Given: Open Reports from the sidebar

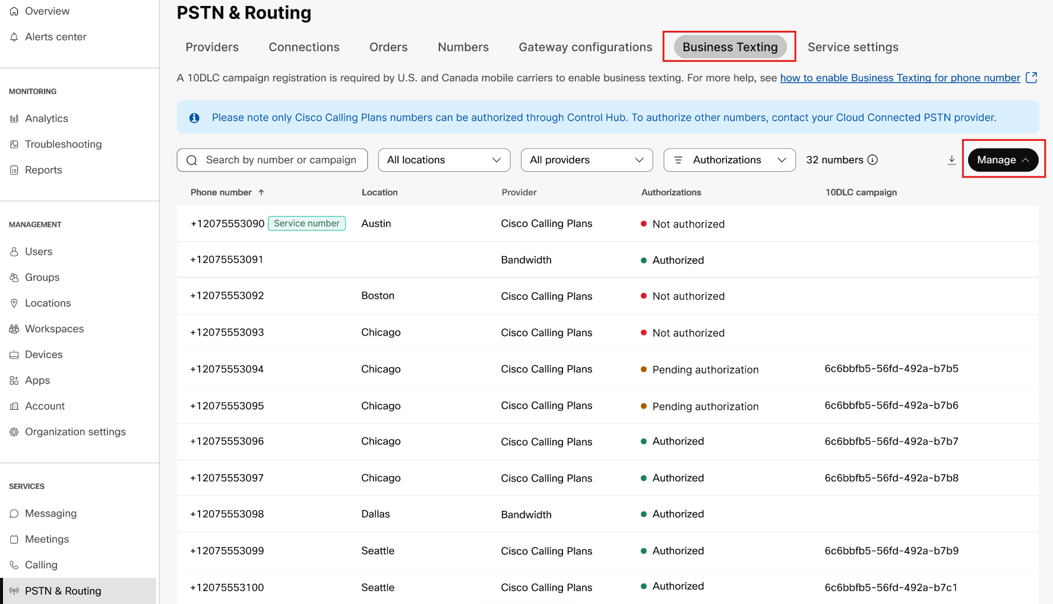Looking at the screenshot, I should click(x=14, y=170).
